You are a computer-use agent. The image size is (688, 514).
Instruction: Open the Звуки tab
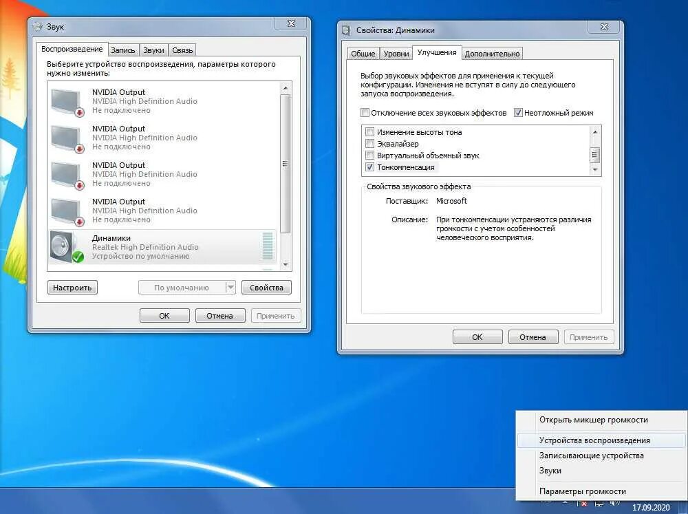tap(153, 50)
